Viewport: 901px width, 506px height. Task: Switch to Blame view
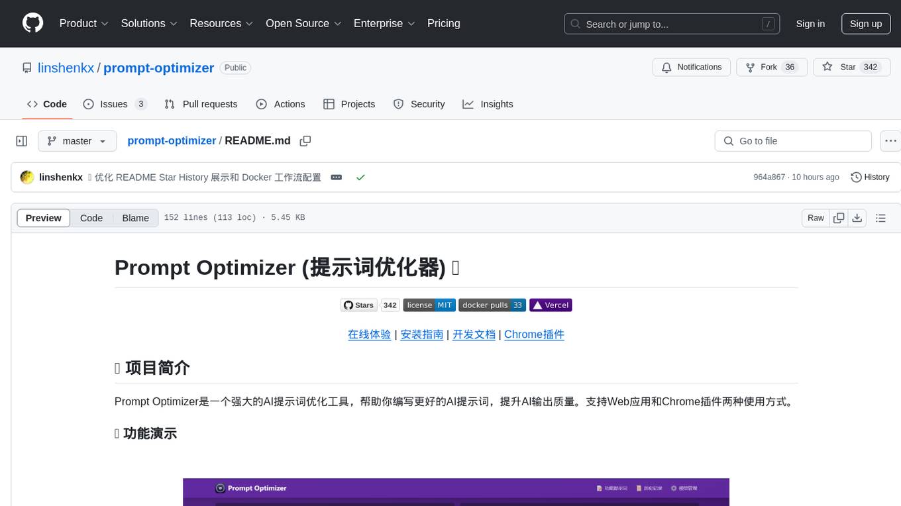pos(135,218)
